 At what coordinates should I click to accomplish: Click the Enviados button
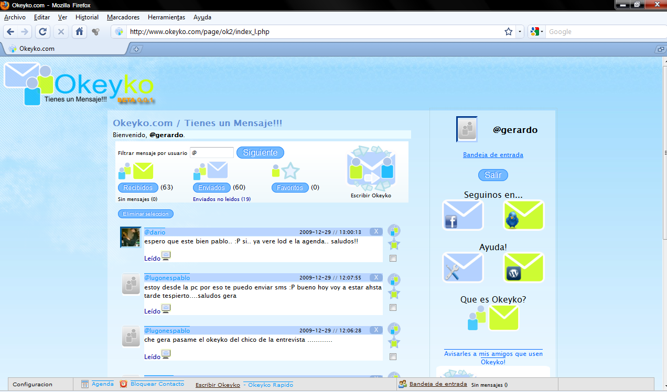coord(212,187)
